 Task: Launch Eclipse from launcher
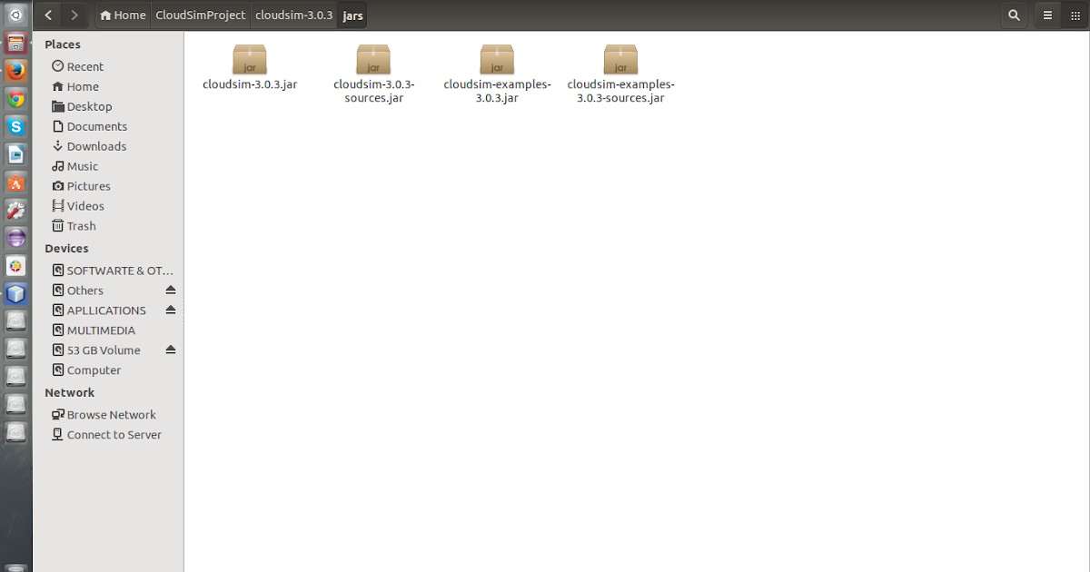(x=15, y=239)
